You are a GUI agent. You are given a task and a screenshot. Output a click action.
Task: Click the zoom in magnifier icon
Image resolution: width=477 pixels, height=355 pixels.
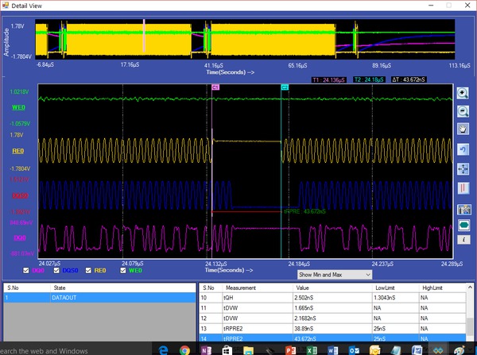click(x=463, y=93)
